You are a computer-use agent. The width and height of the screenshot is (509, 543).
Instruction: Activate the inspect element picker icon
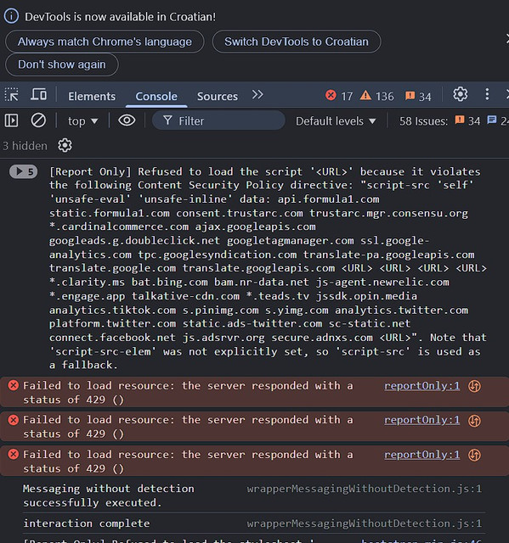click(x=11, y=94)
